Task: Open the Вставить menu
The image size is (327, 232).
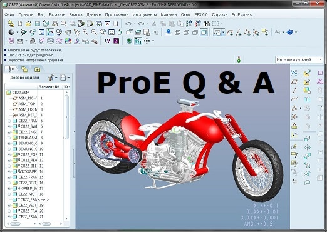Action: (x=57, y=14)
